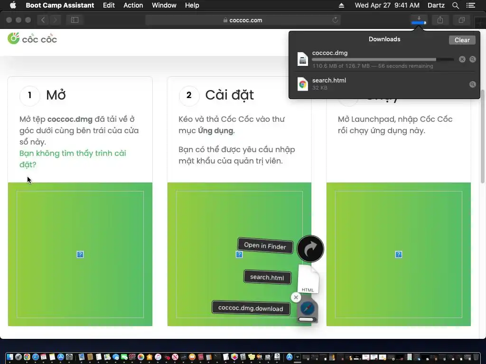Open Calendar from the Dock
The image size is (486, 364).
(43, 357)
